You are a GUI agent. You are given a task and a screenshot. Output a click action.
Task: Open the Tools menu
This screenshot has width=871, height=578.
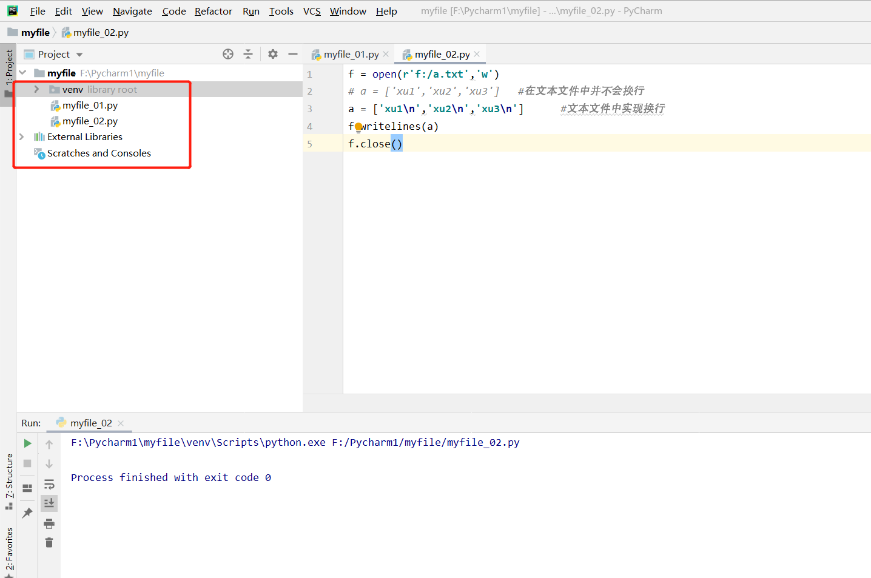click(x=281, y=11)
